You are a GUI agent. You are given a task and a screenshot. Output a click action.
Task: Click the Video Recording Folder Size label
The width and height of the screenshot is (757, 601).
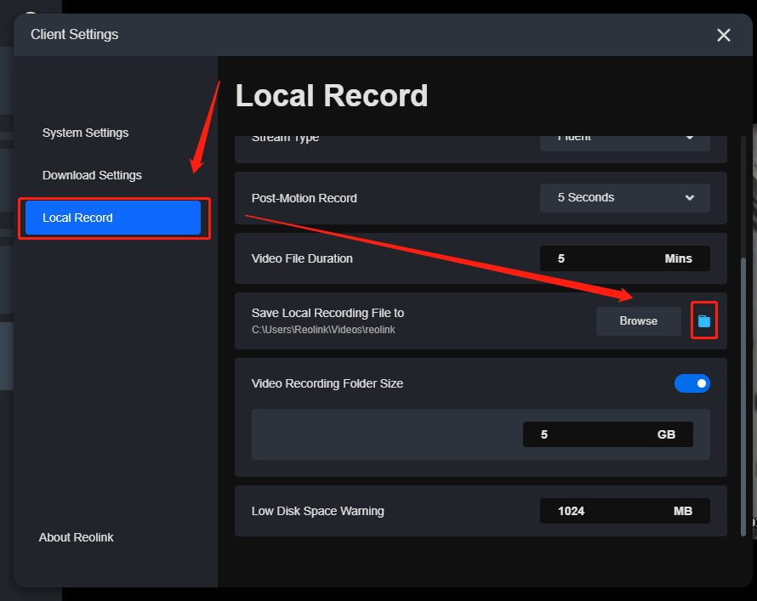coord(327,383)
